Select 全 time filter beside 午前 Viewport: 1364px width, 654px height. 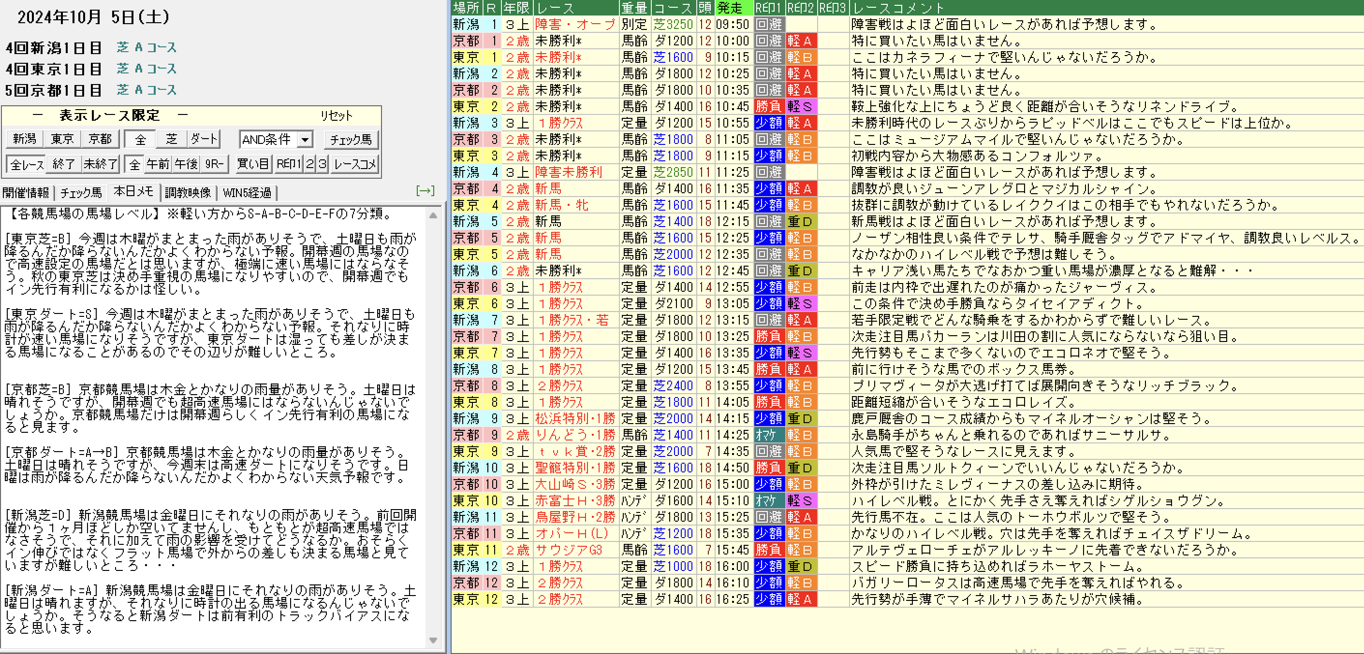click(x=134, y=164)
